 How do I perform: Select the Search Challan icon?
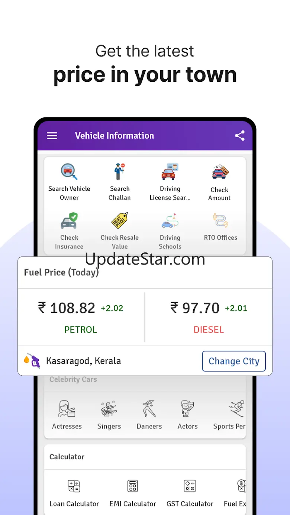(120, 172)
